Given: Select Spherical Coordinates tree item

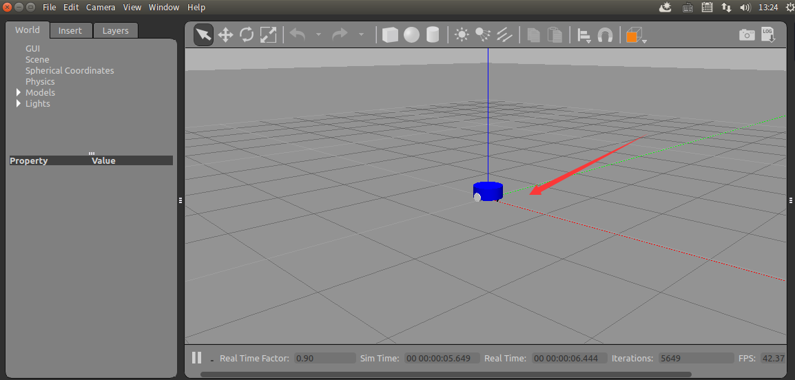Looking at the screenshot, I should 70,71.
